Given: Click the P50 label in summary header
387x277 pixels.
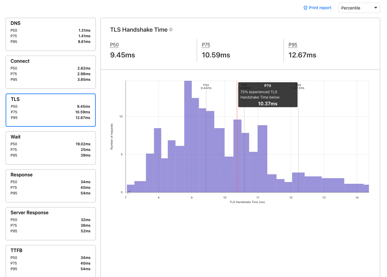Looking at the screenshot, I should point(114,45).
